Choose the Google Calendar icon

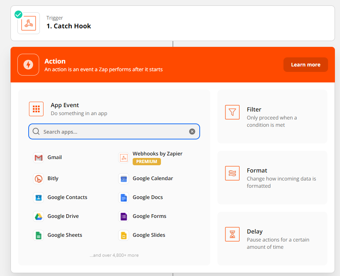coord(124,179)
